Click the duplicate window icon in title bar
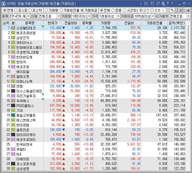This screenshot has width=192, height=173. click(158, 4)
